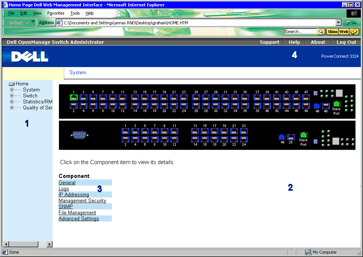Image resolution: width=363 pixels, height=257 pixels.
Task: Show more toolbar buttons via the chevron
Action: click(x=33, y=21)
